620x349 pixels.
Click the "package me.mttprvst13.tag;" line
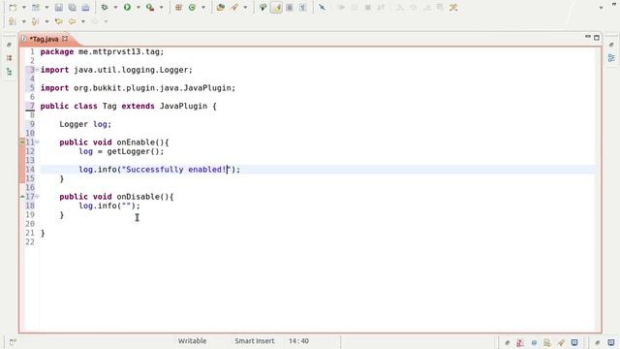coord(102,51)
